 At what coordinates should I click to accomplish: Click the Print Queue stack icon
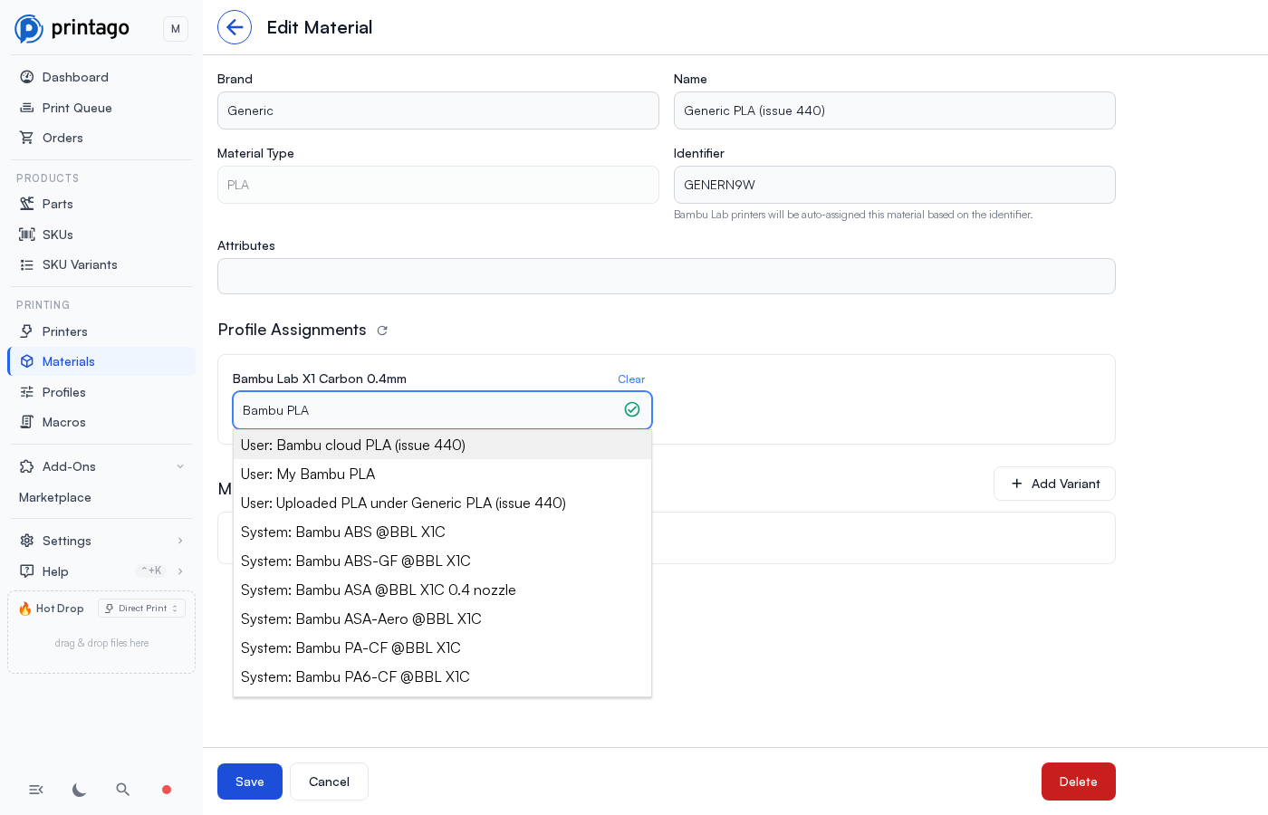[27, 108]
